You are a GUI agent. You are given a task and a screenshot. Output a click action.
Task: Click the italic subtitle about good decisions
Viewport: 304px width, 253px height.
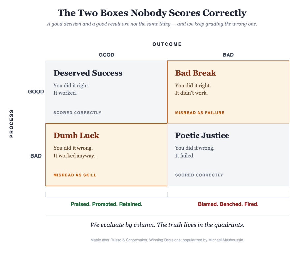tap(152, 24)
